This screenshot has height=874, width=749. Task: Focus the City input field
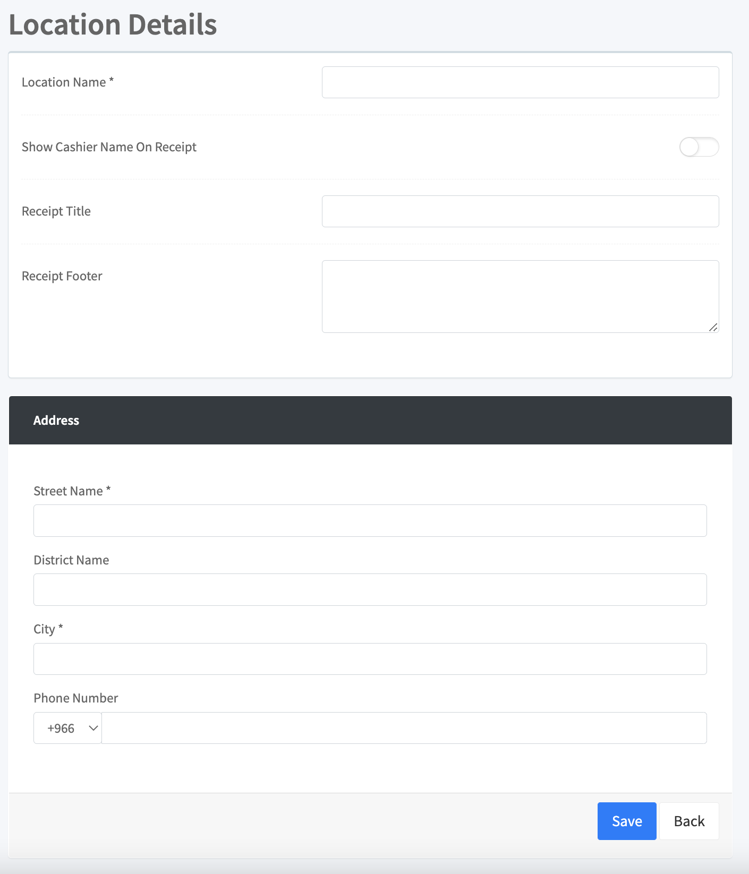coord(370,659)
